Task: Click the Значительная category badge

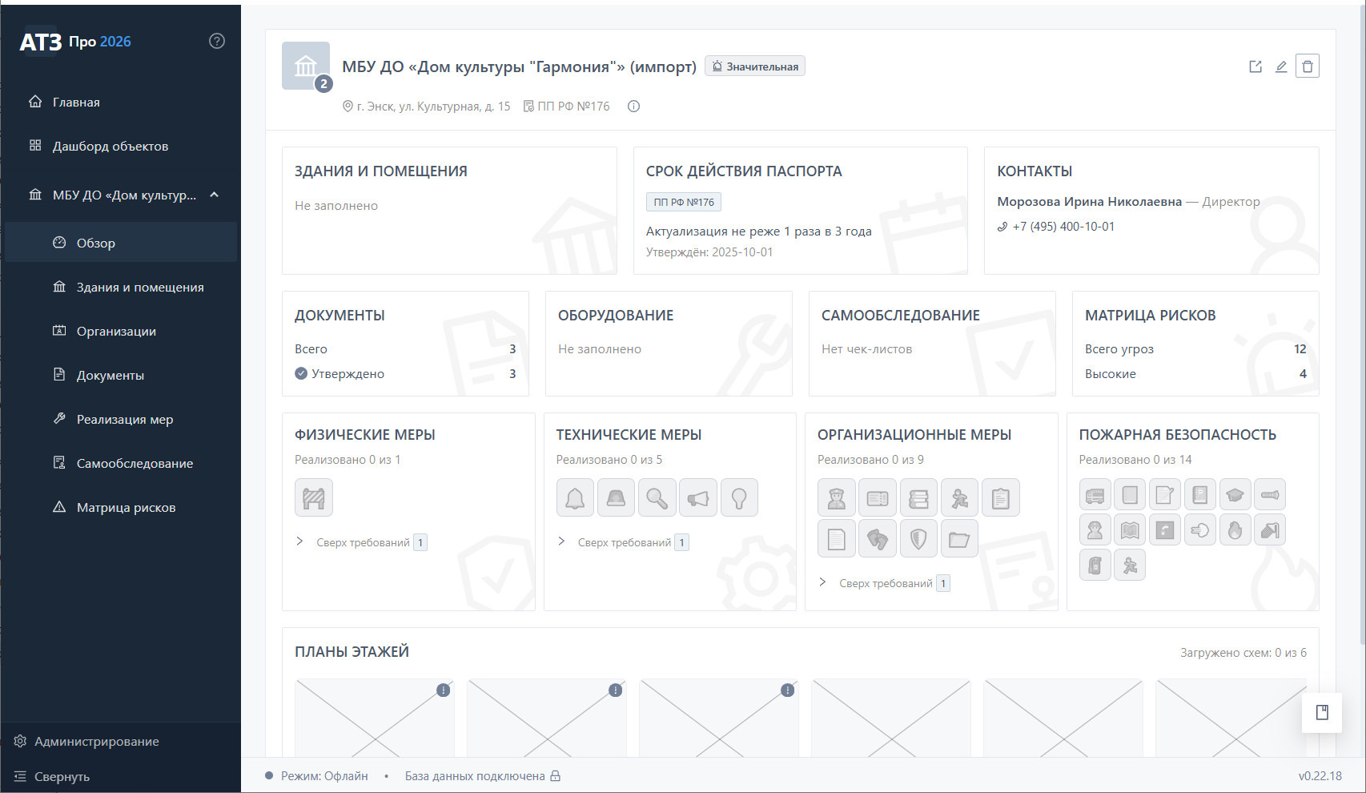Action: pos(755,66)
